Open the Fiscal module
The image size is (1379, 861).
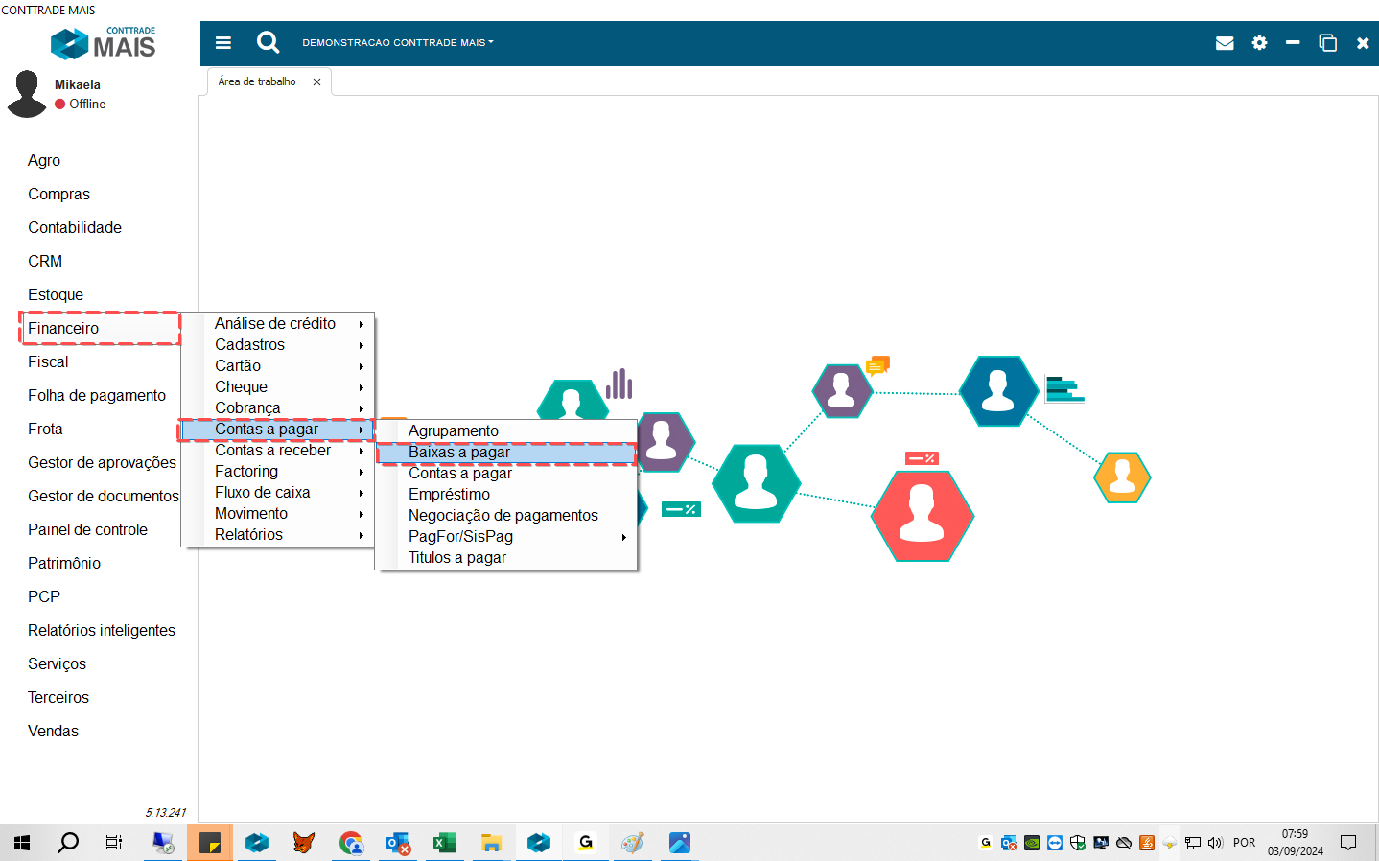pos(48,362)
